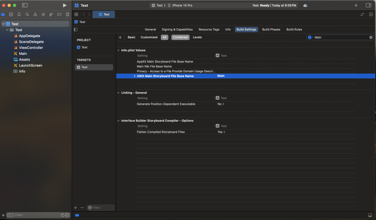Open the Report navigator icon
376x220 pixels.
coord(68,14)
